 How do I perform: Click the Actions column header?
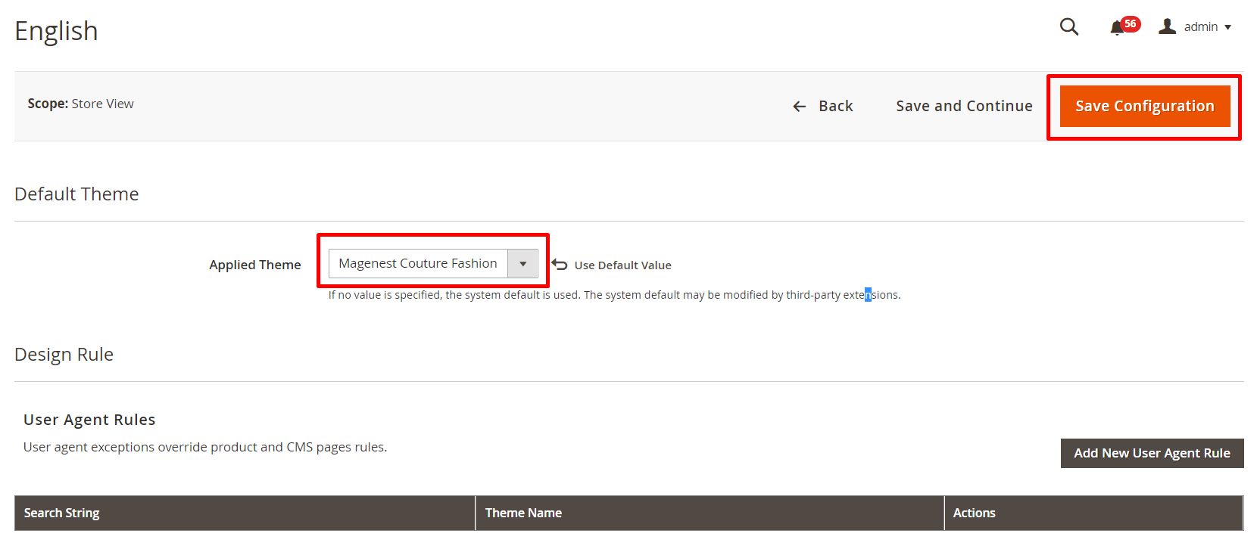click(974, 513)
